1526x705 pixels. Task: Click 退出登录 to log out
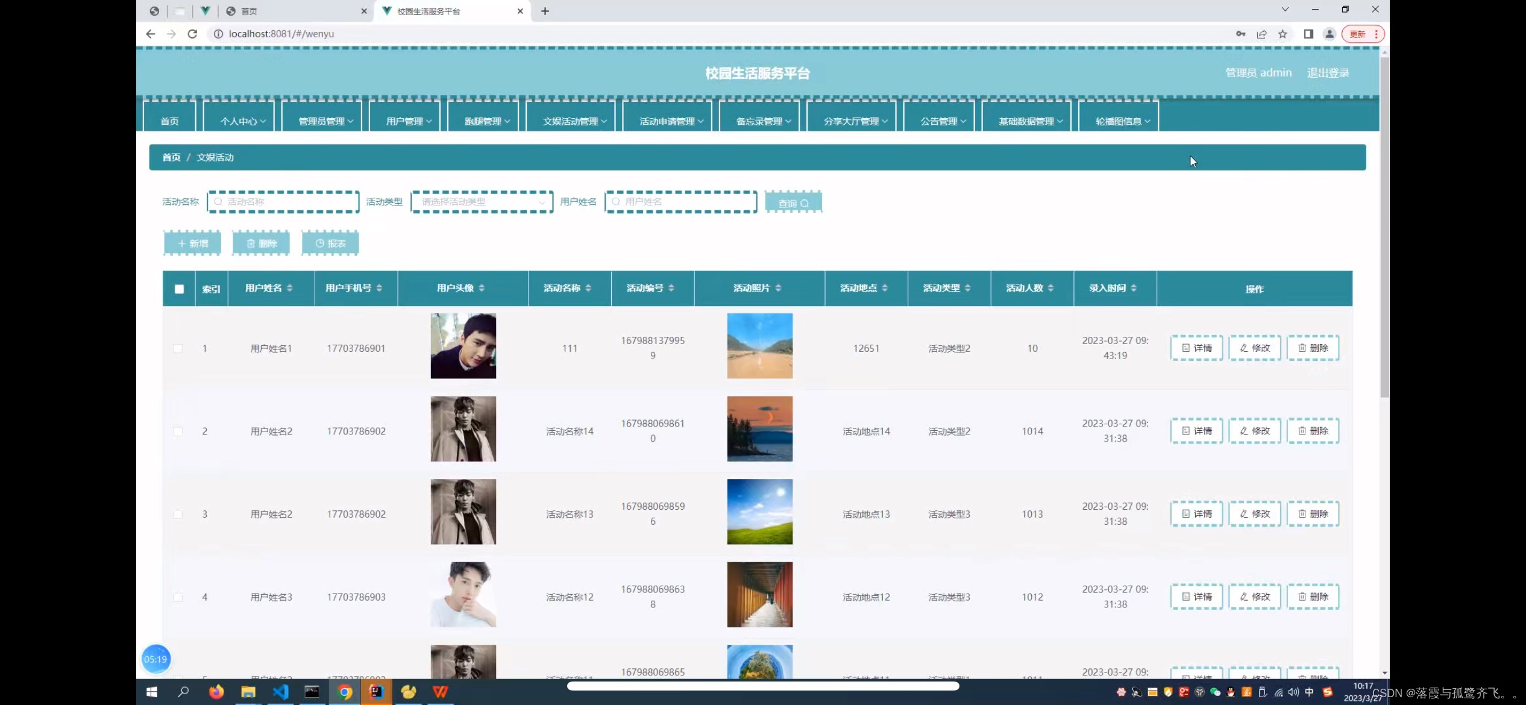1328,73
